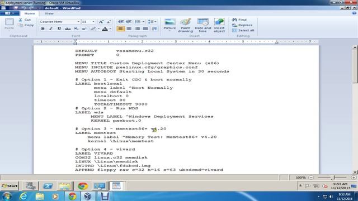Viewport: 358px width, 201px height.
Task: Open Find dialog
Action: [239, 20]
